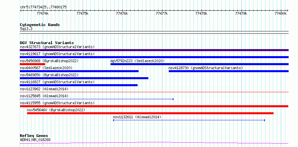Click the WDR41 magenta gene track line
Screen dimensions: 298x147
click(154, 143)
